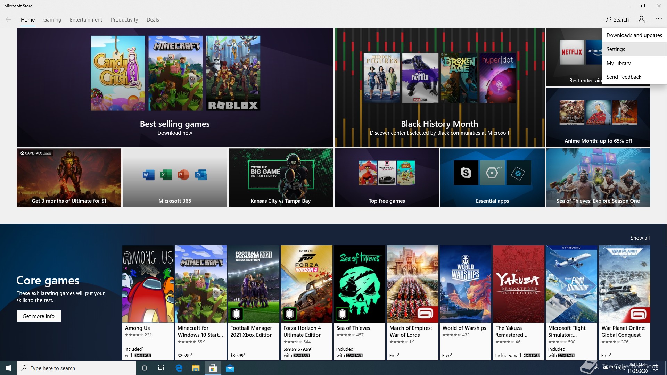Viewport: 667px width, 375px height.
Task: Open War Planet Online: Global Conquest
Action: tap(624, 303)
